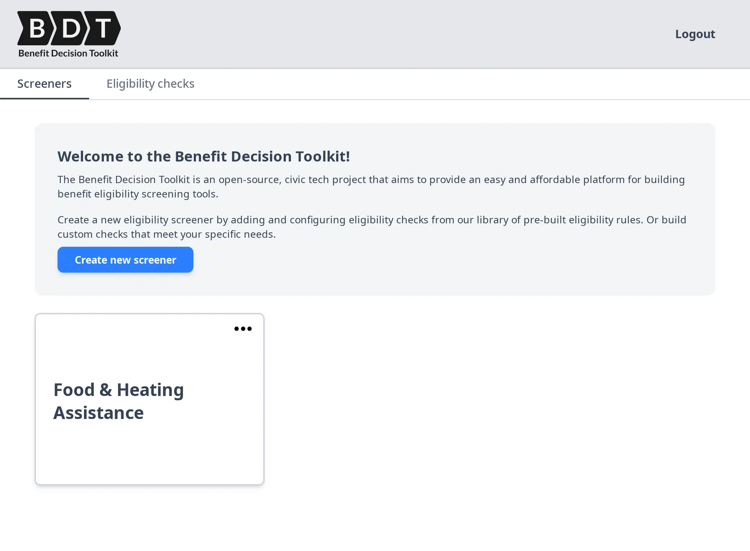The height and width of the screenshot is (551, 750).
Task: Click the Food & Heating Assistance title
Action: (119, 401)
